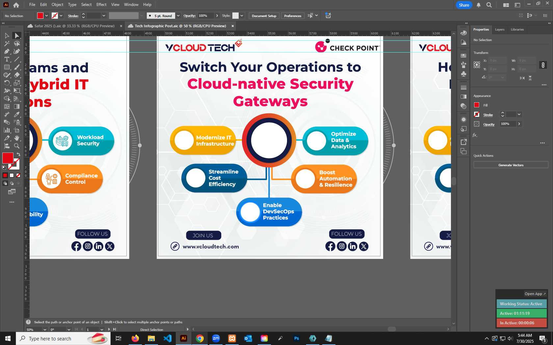Viewport: 553px width, 345px height.
Task: Switch to Safar 2025 document tab
Action: pos(75,26)
